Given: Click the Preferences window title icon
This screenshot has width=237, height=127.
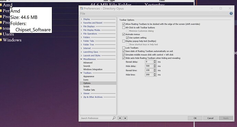Looking at the screenshot, I should [81, 9].
